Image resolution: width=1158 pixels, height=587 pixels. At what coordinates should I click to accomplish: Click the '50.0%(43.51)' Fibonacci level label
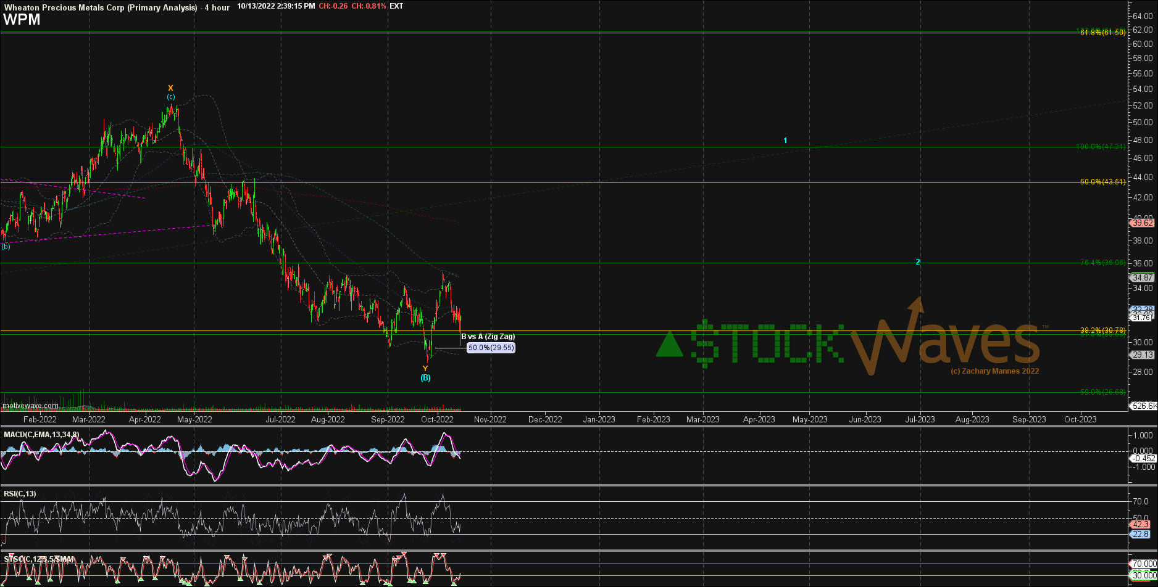click(1102, 182)
